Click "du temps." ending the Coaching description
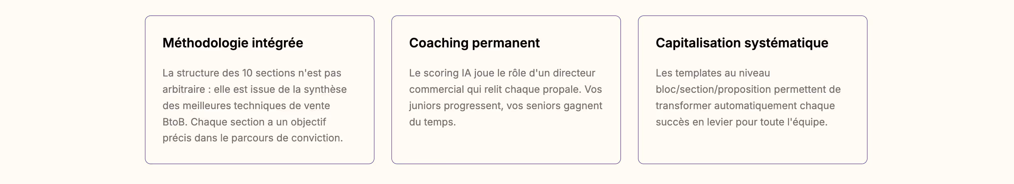1014x184 pixels. click(432, 122)
